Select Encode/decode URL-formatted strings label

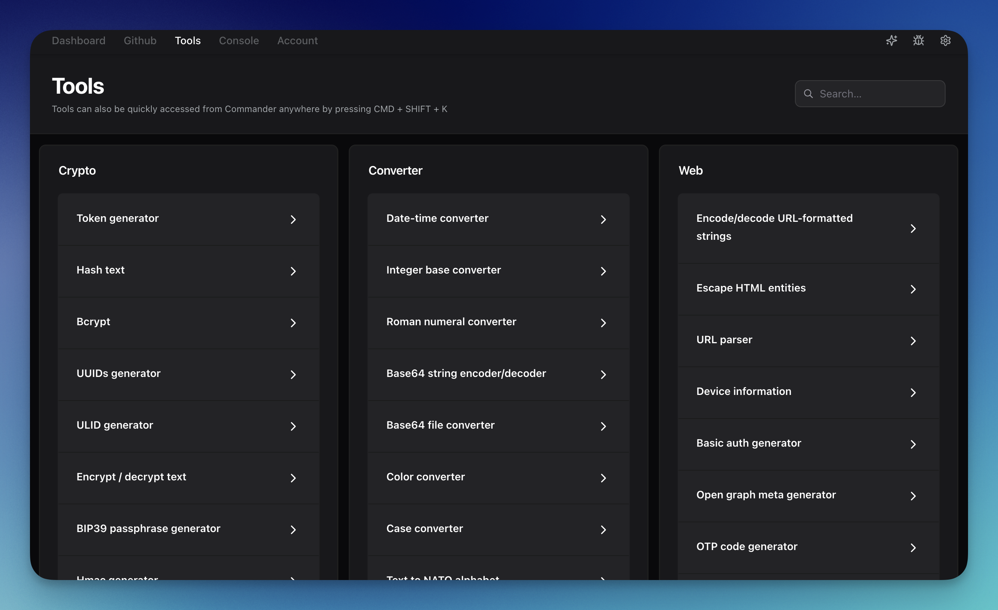tap(774, 227)
